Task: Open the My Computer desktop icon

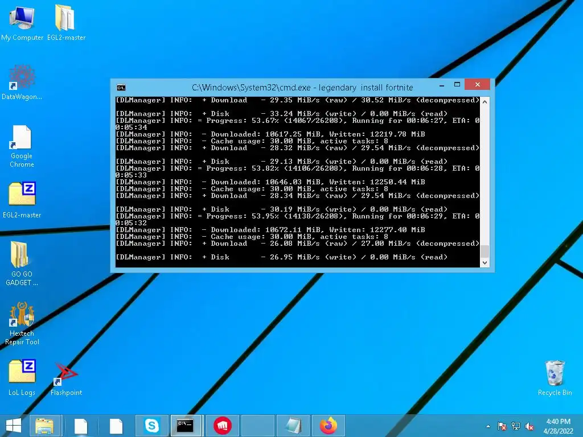Action: point(22,23)
